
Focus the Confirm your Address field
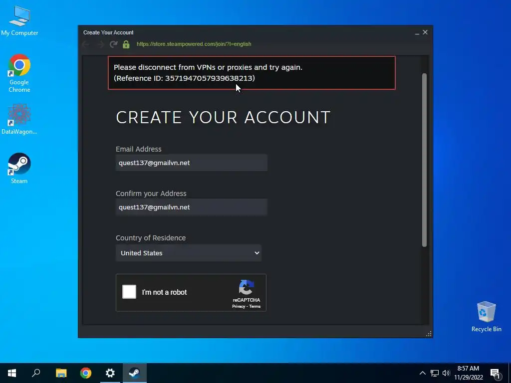[191, 207]
